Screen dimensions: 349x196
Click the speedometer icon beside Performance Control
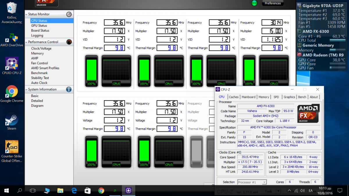pos(69,42)
